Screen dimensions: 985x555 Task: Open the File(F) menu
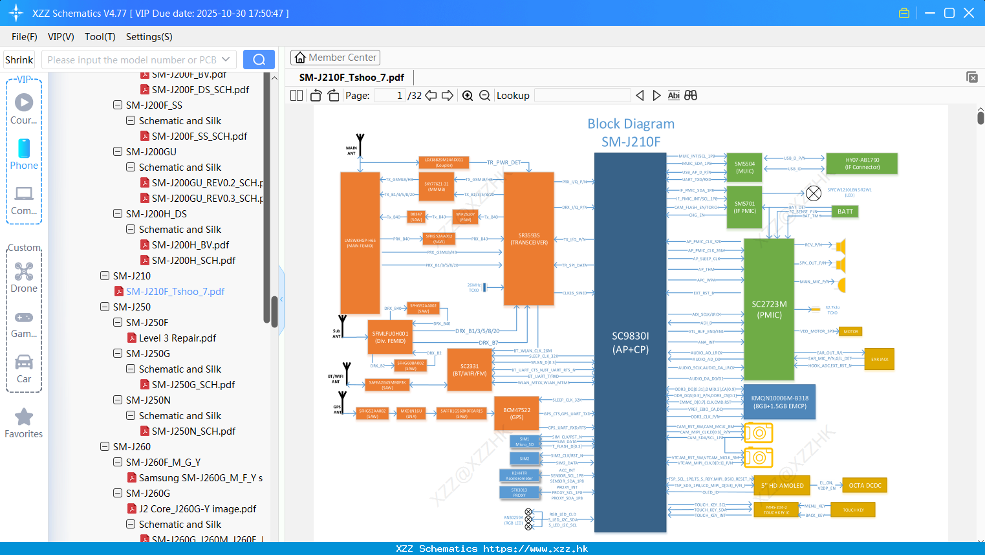[x=25, y=37]
